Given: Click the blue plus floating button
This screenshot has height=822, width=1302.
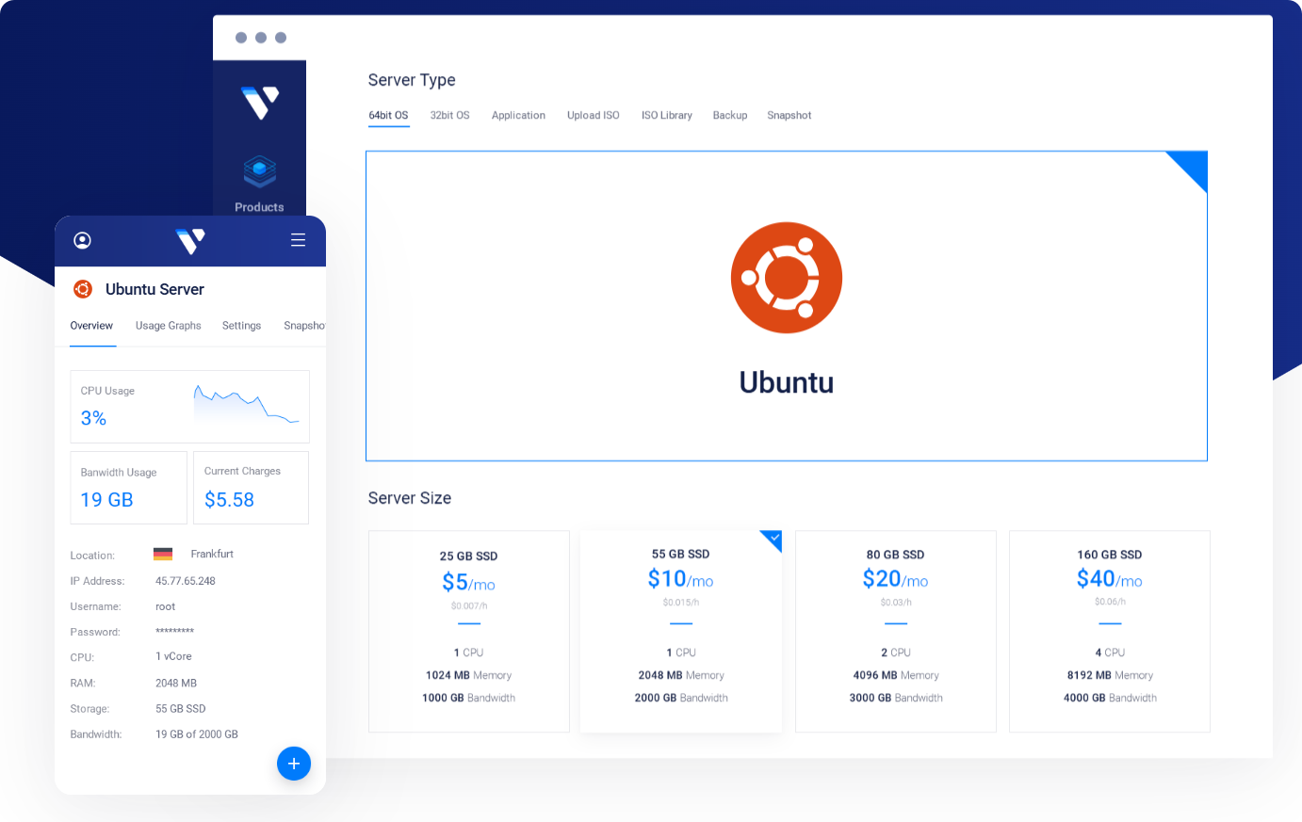Looking at the screenshot, I should [294, 763].
